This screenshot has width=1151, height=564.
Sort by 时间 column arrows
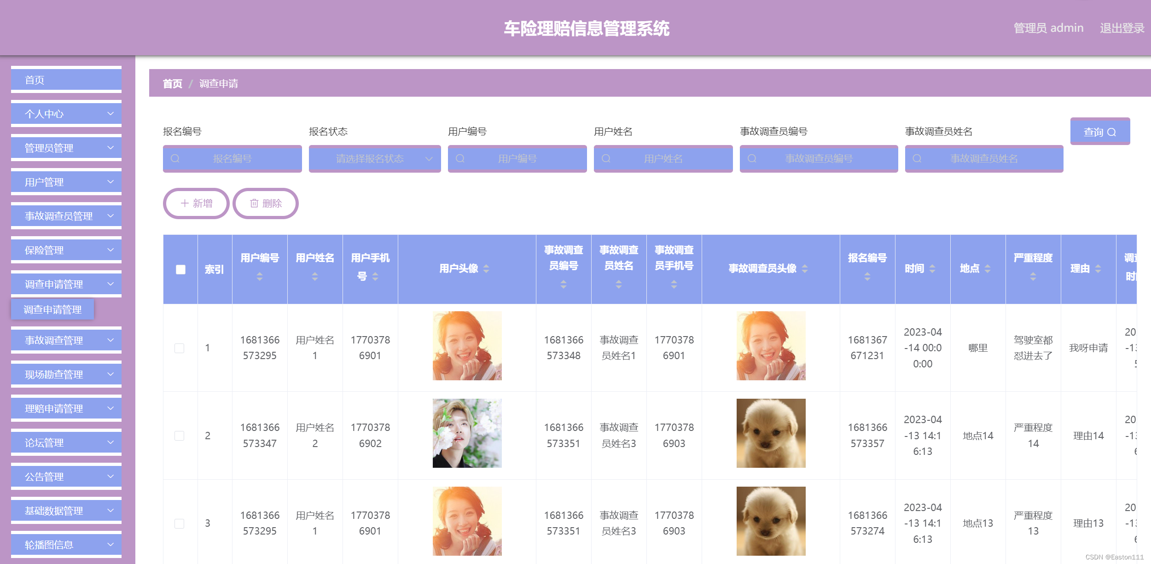932,268
